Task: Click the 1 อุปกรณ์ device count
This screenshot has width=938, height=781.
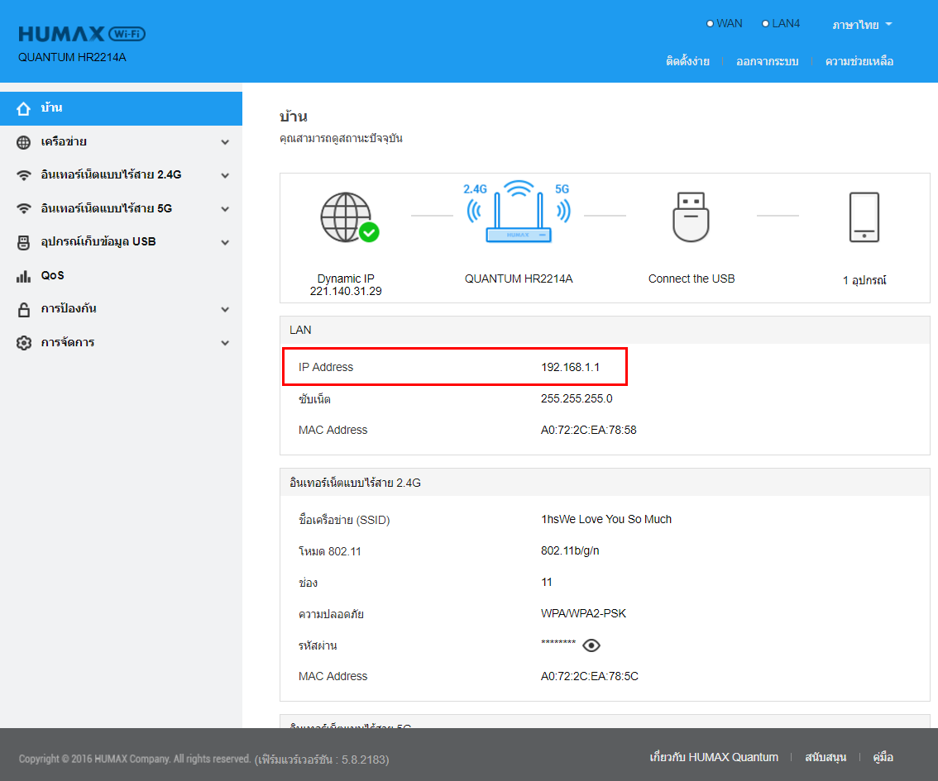Action: [x=864, y=279]
